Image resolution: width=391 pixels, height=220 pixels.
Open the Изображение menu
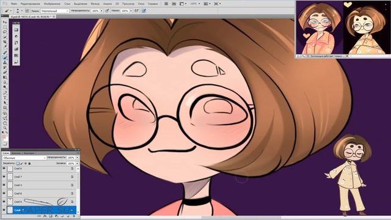(x=52, y=4)
